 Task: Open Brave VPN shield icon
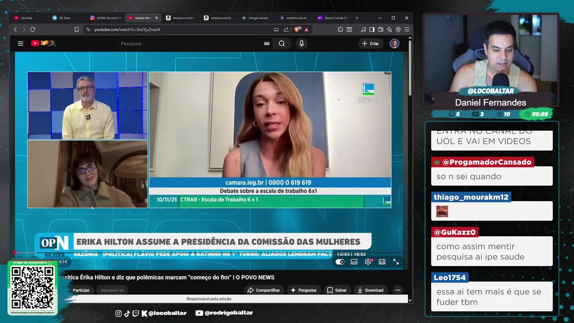[x=398, y=30]
